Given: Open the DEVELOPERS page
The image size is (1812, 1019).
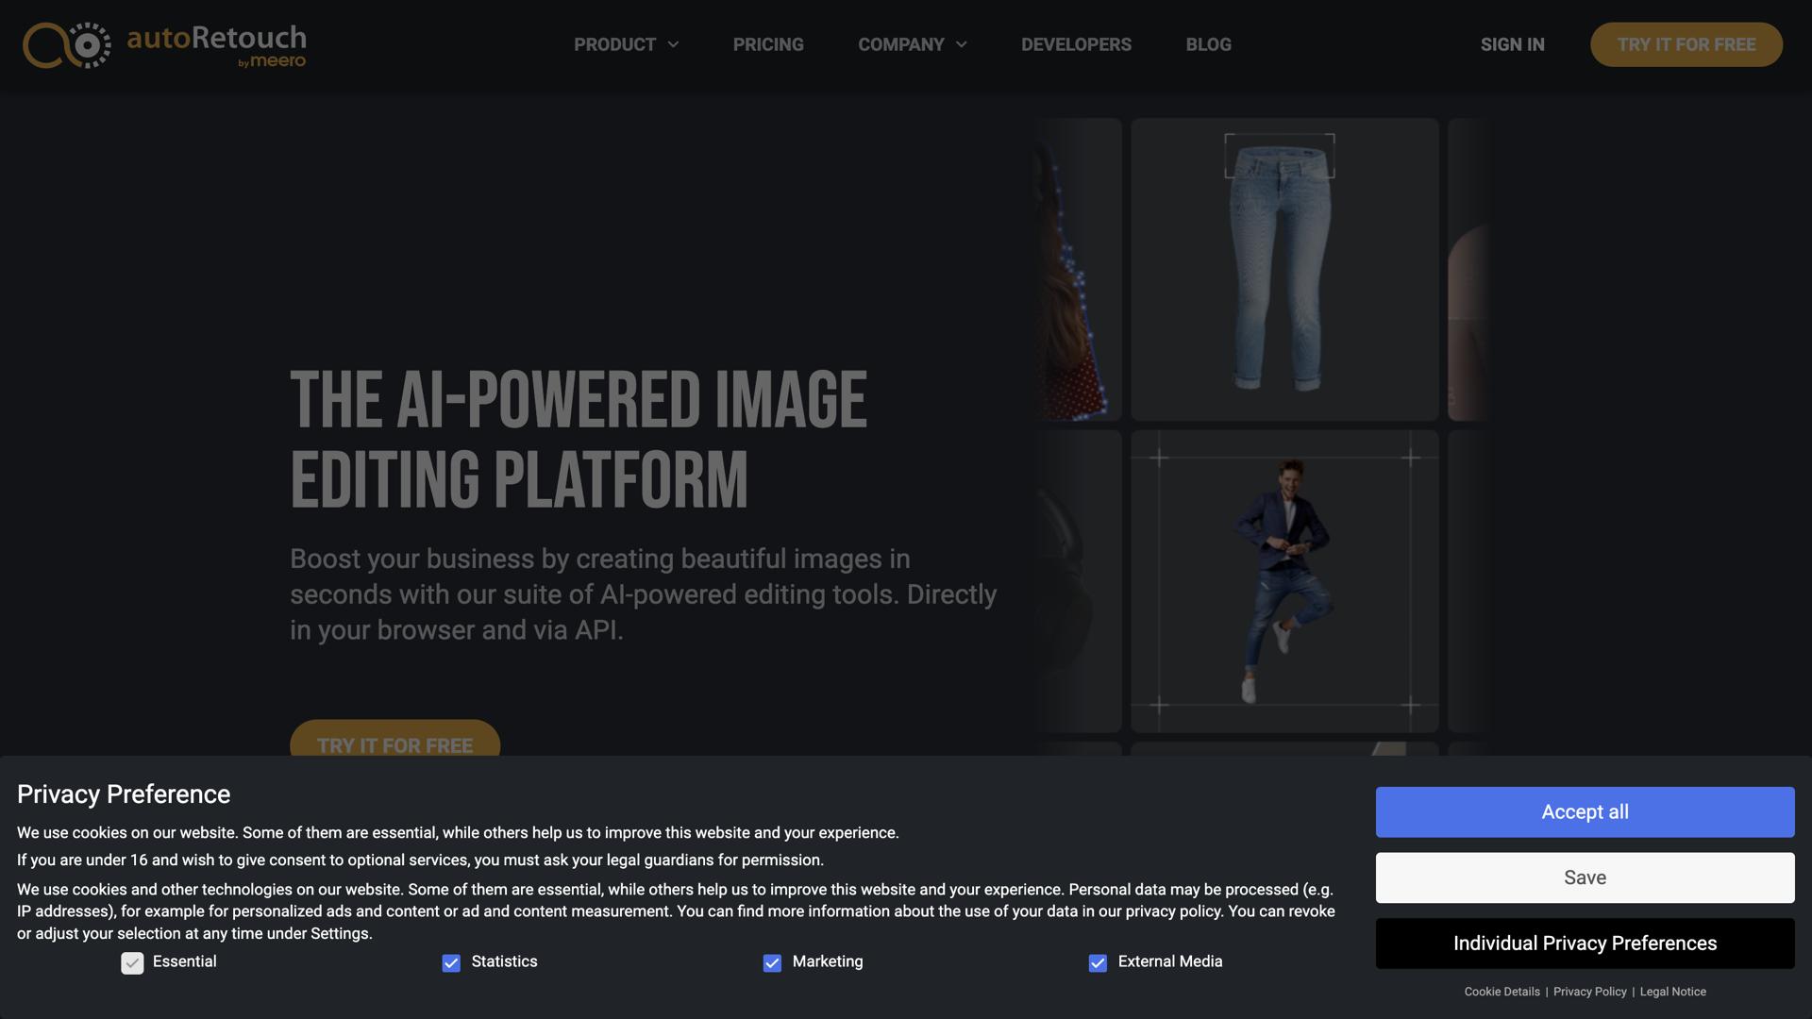Looking at the screenshot, I should coord(1076,44).
